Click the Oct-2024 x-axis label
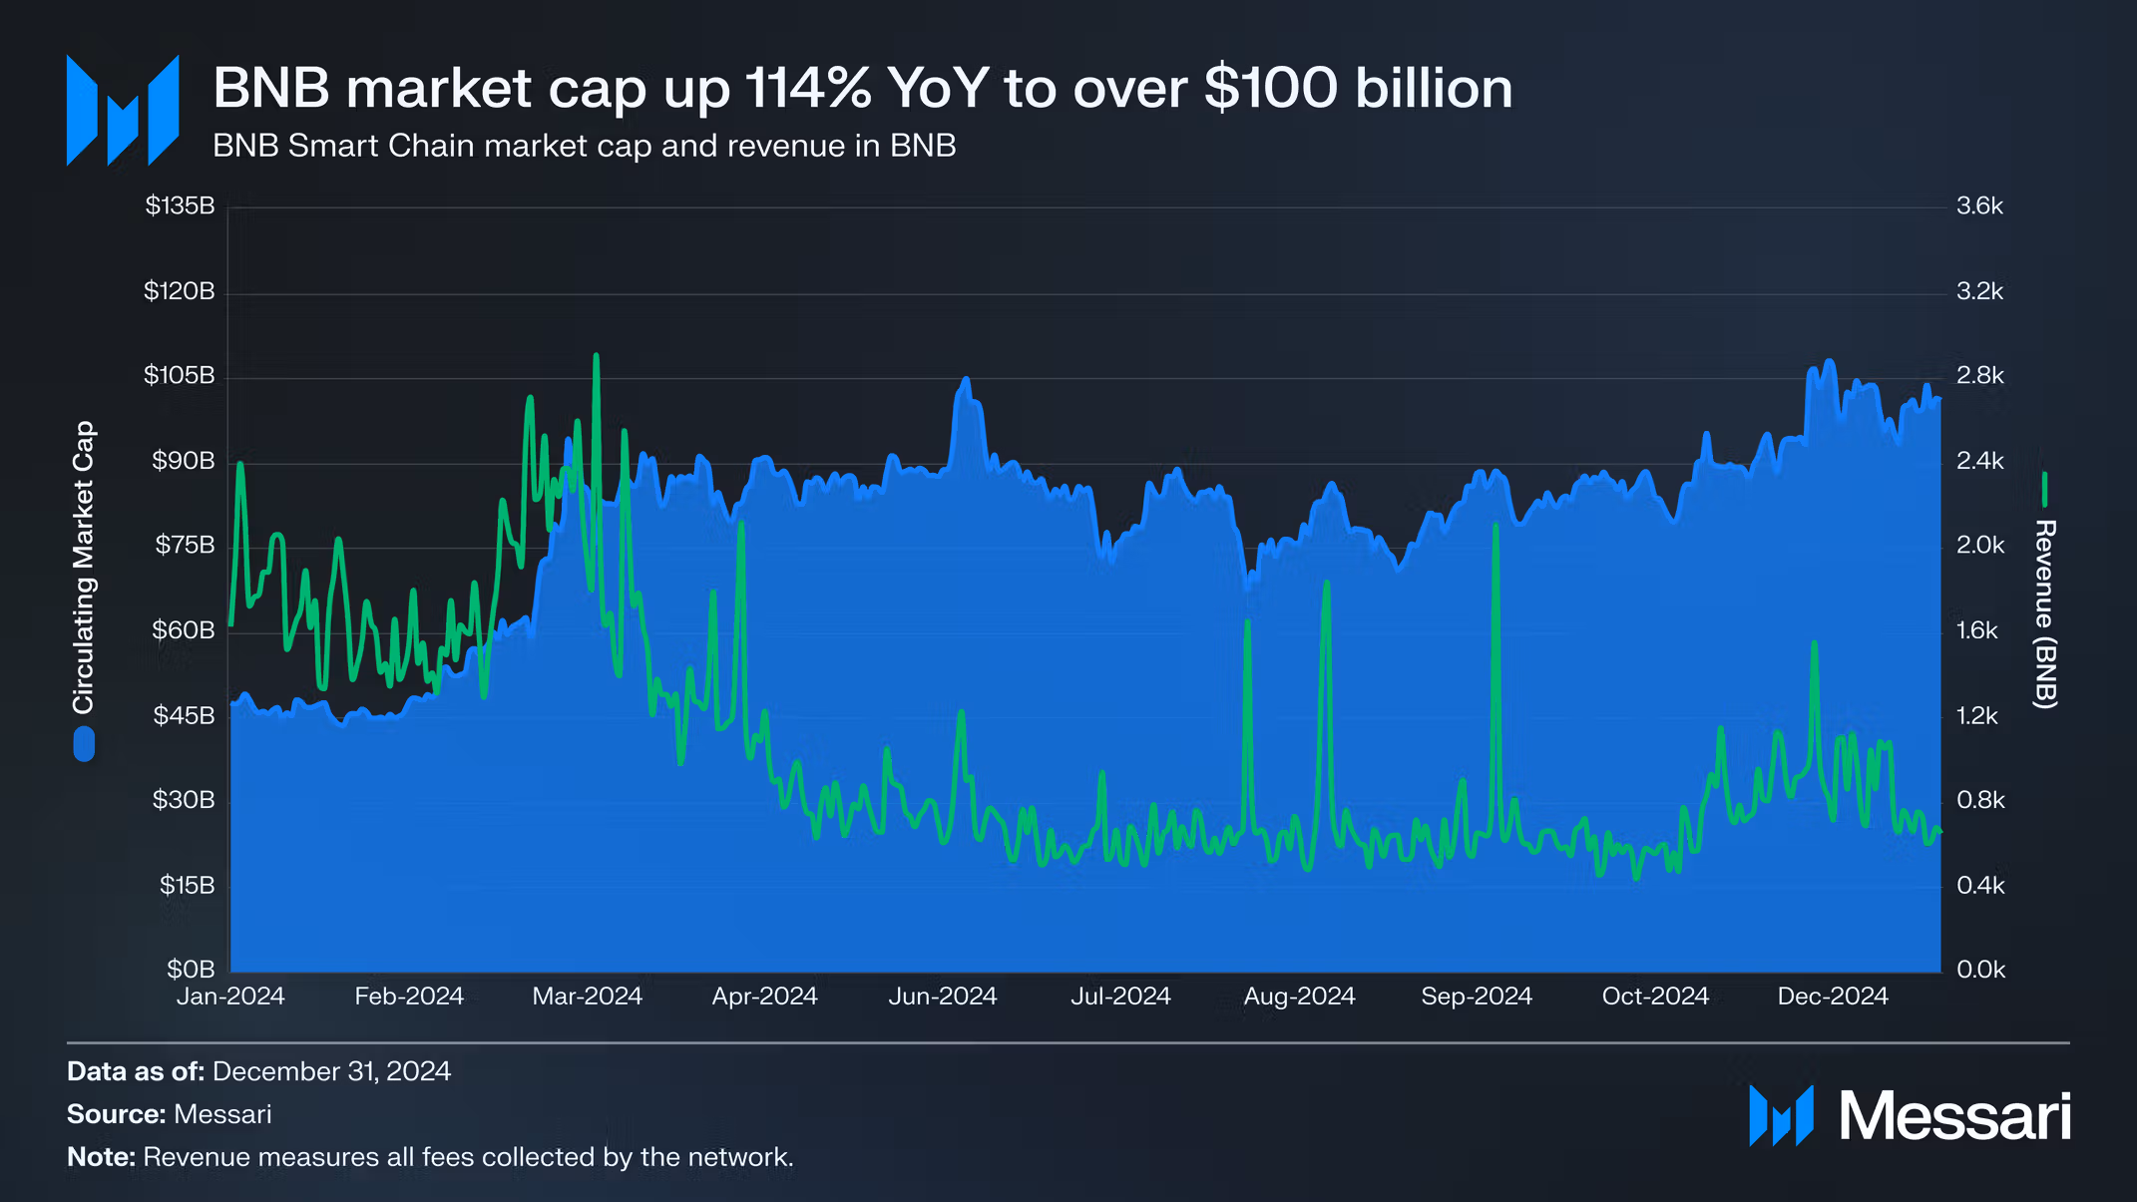Viewport: 2137px width, 1202px height. tap(1655, 997)
